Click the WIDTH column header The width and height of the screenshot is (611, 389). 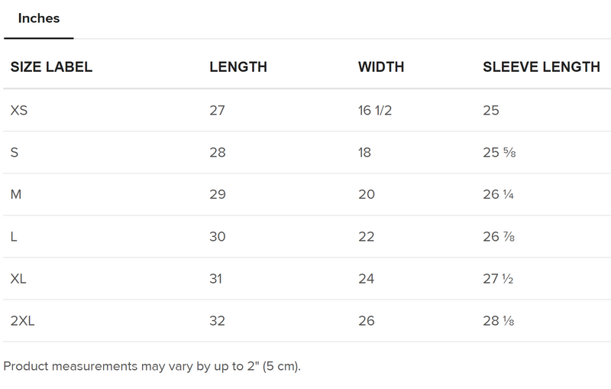(382, 67)
